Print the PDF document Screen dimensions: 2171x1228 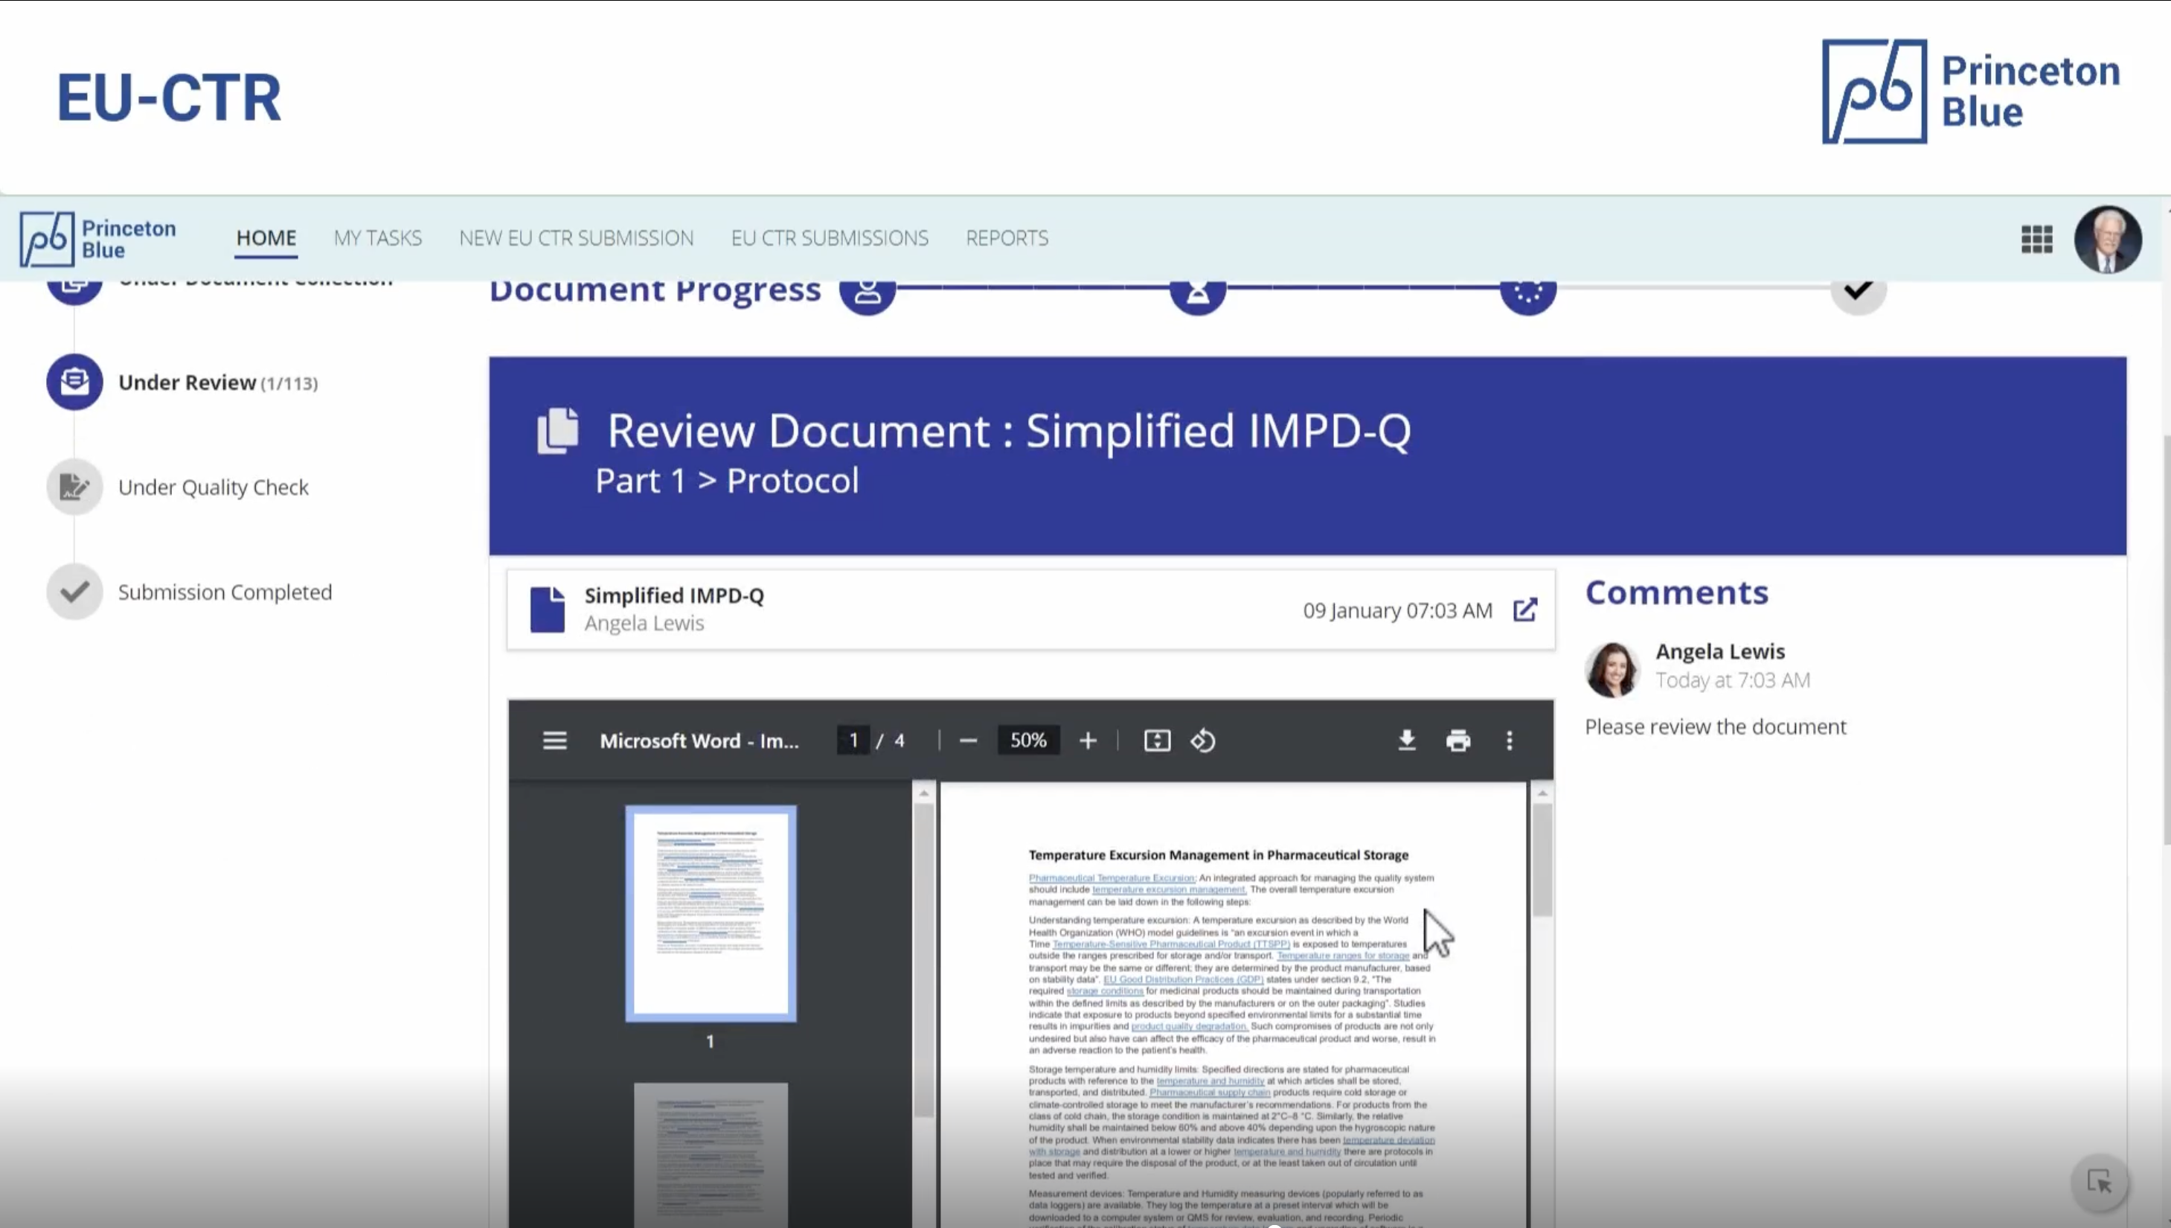(1458, 741)
